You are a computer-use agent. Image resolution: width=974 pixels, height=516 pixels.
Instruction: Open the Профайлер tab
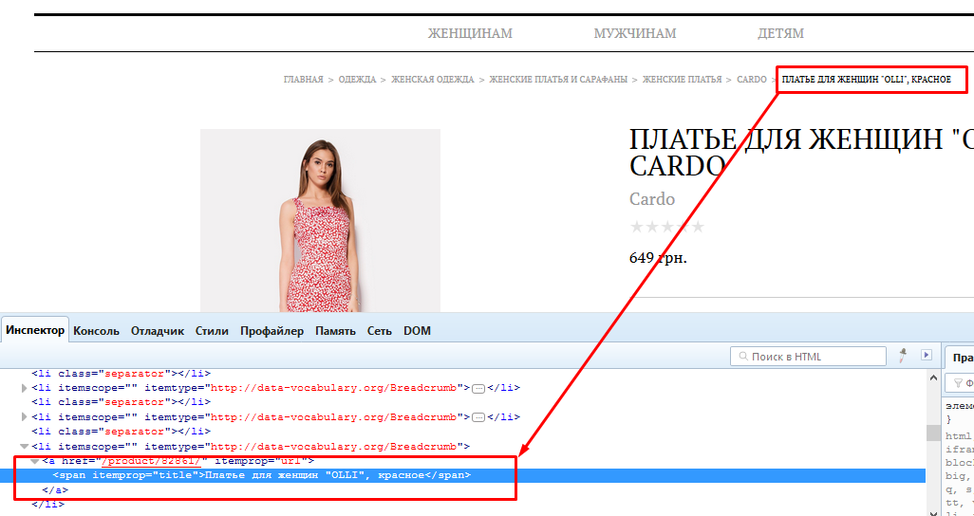pyautogui.click(x=272, y=331)
